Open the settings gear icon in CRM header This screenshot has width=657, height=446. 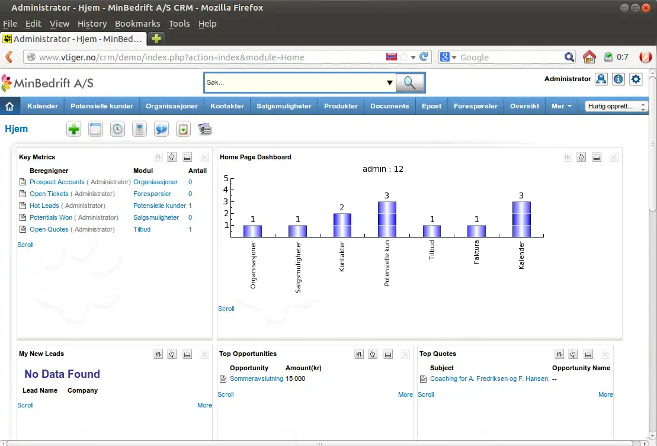(636, 79)
